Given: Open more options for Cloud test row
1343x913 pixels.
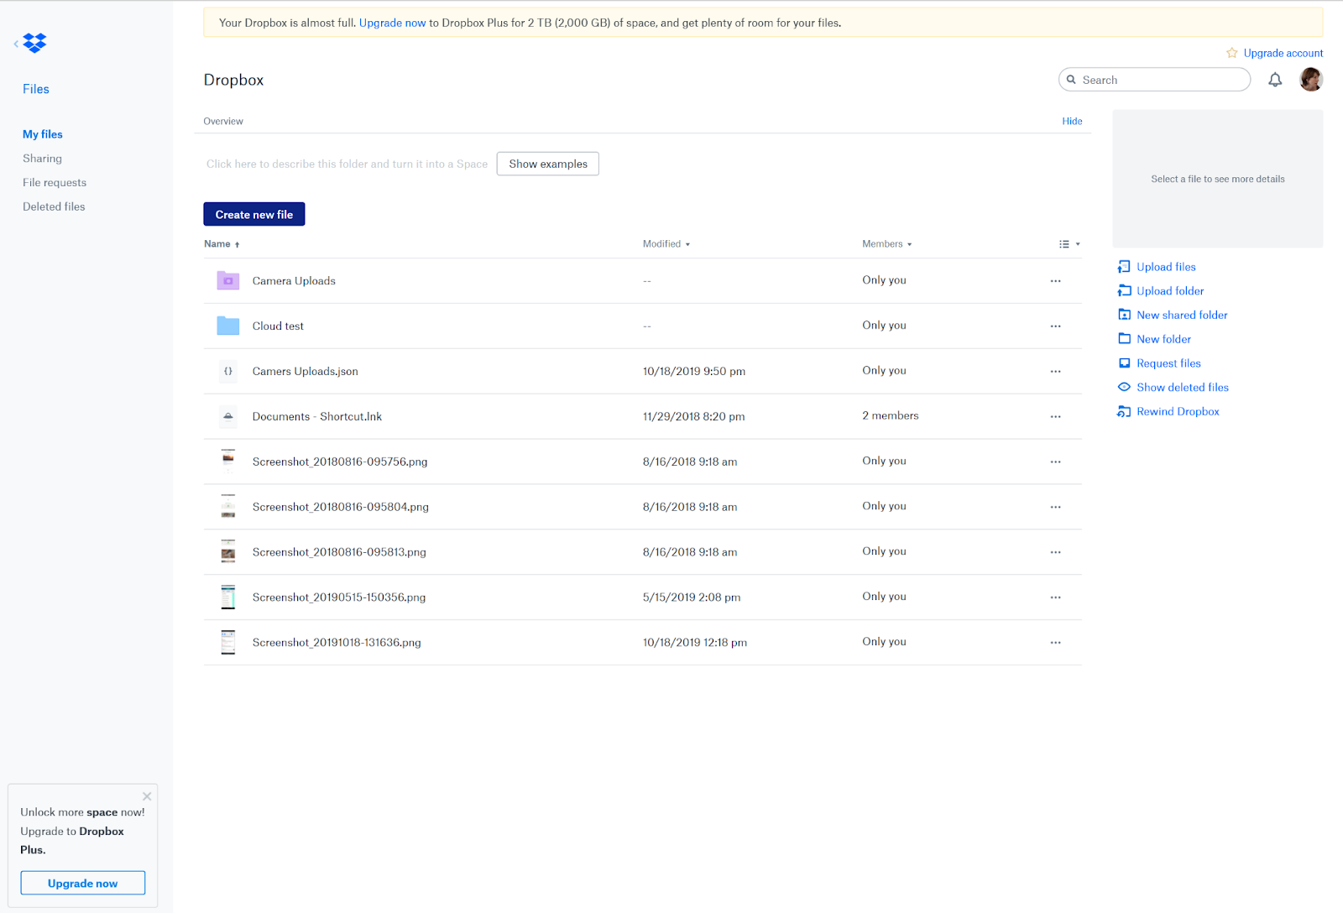Looking at the screenshot, I should [1055, 326].
